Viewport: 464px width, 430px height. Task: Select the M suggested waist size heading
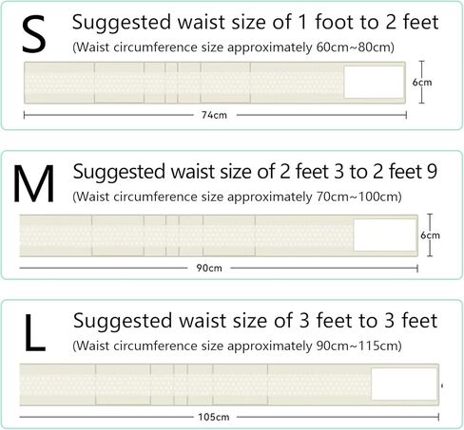point(255,172)
